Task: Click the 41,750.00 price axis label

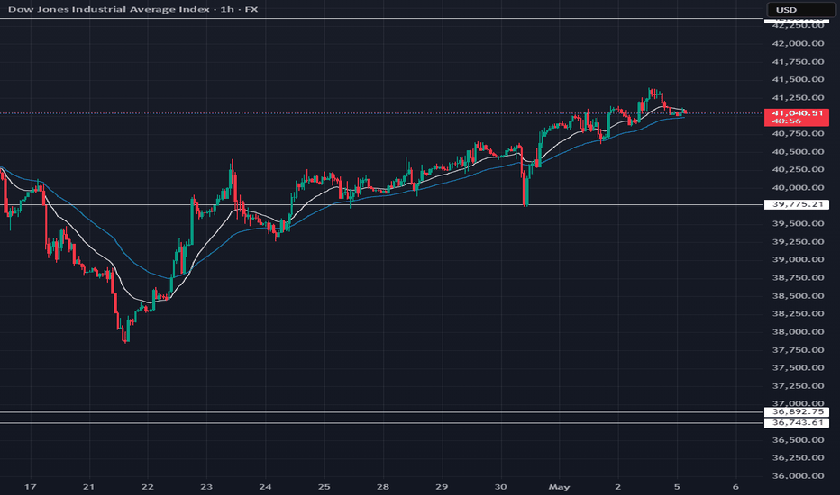Action: [798, 61]
